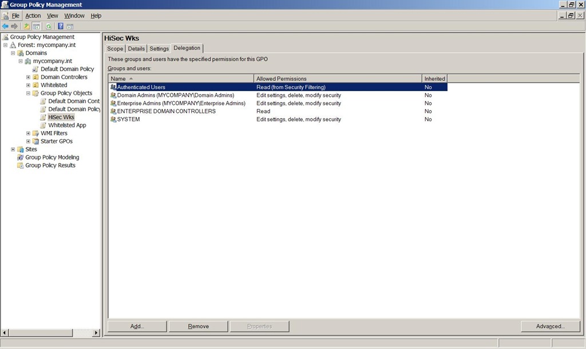The width and height of the screenshot is (586, 349).
Task: Click the Group Policy Modeling icon
Action: pyautogui.click(x=21, y=158)
